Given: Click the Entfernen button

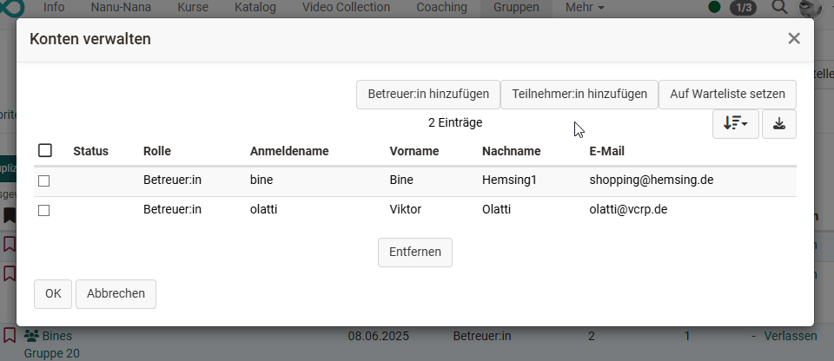Looking at the screenshot, I should 414,252.
